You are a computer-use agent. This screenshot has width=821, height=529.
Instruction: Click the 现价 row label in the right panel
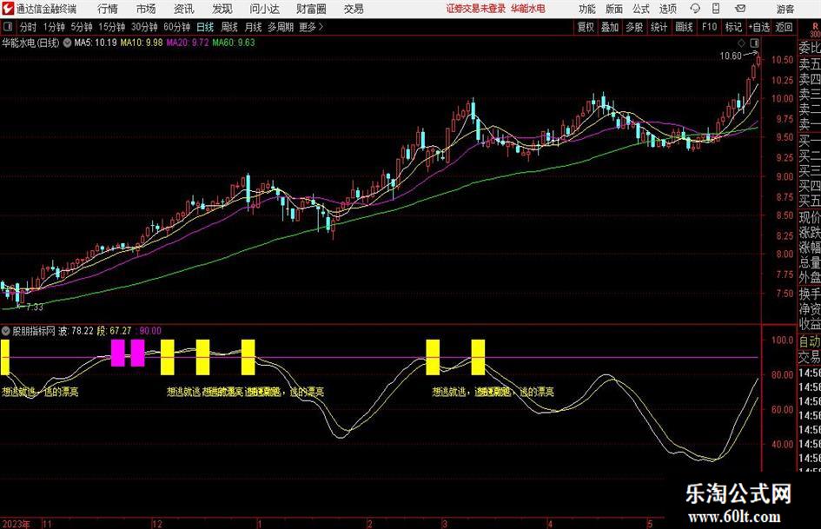[x=810, y=217]
